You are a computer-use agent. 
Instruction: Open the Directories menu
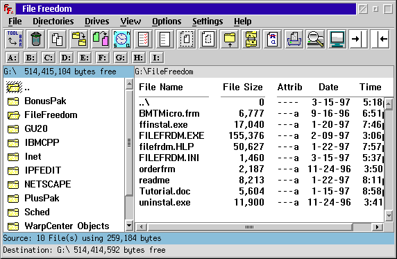click(53, 22)
